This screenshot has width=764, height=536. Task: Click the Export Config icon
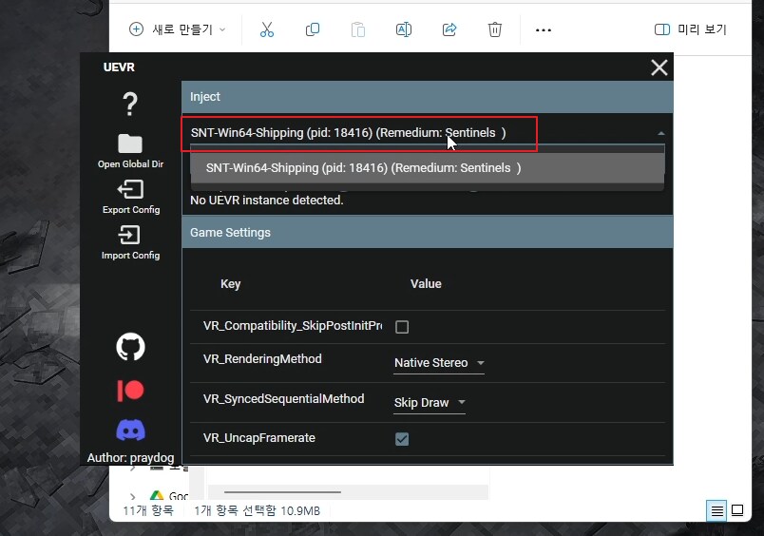130,189
